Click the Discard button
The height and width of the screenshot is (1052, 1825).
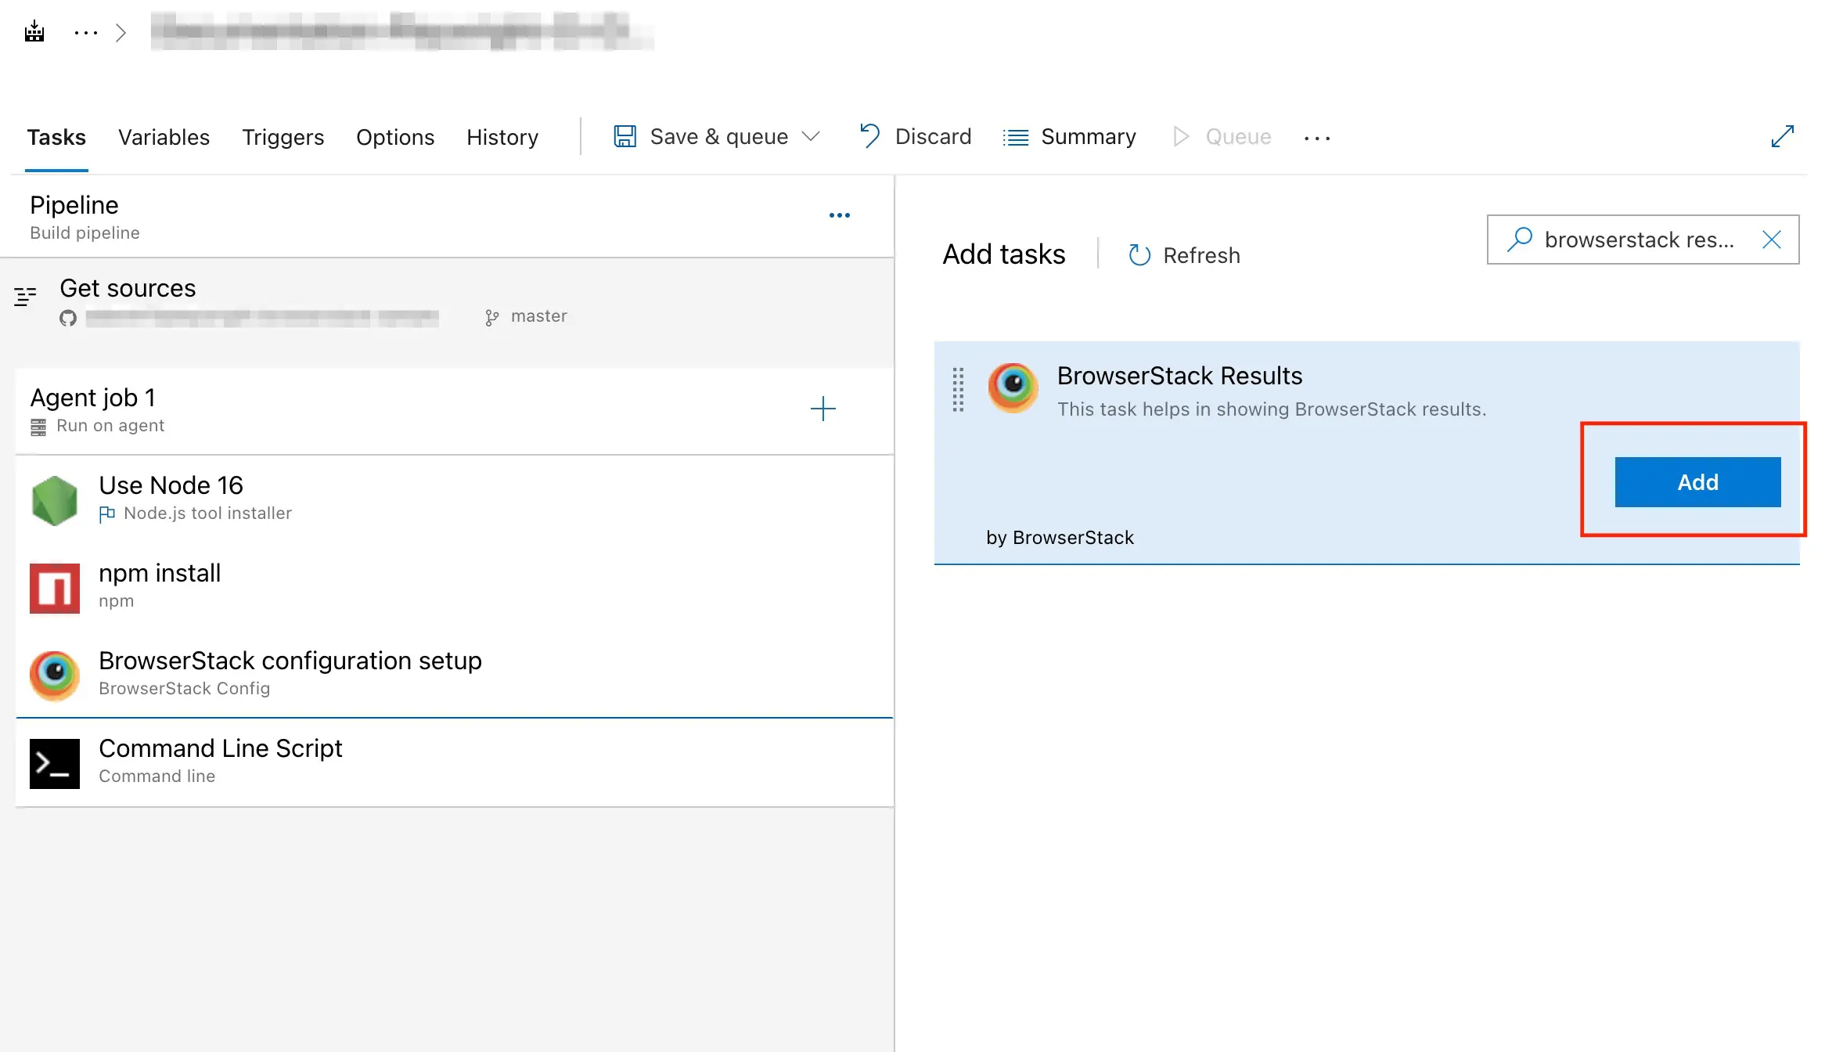pos(915,137)
